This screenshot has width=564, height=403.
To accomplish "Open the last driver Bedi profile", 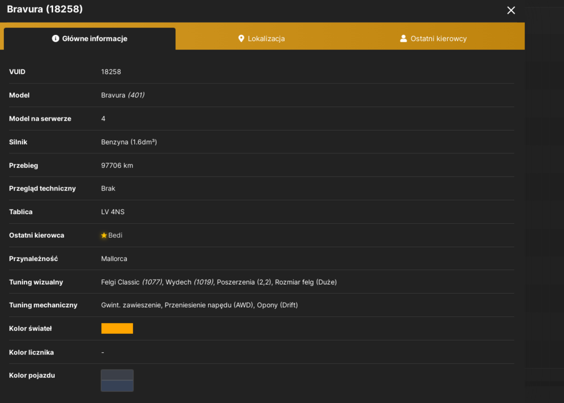I will 115,235.
